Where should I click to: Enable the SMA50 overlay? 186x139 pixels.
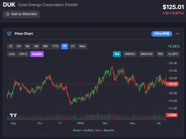coord(130,54)
